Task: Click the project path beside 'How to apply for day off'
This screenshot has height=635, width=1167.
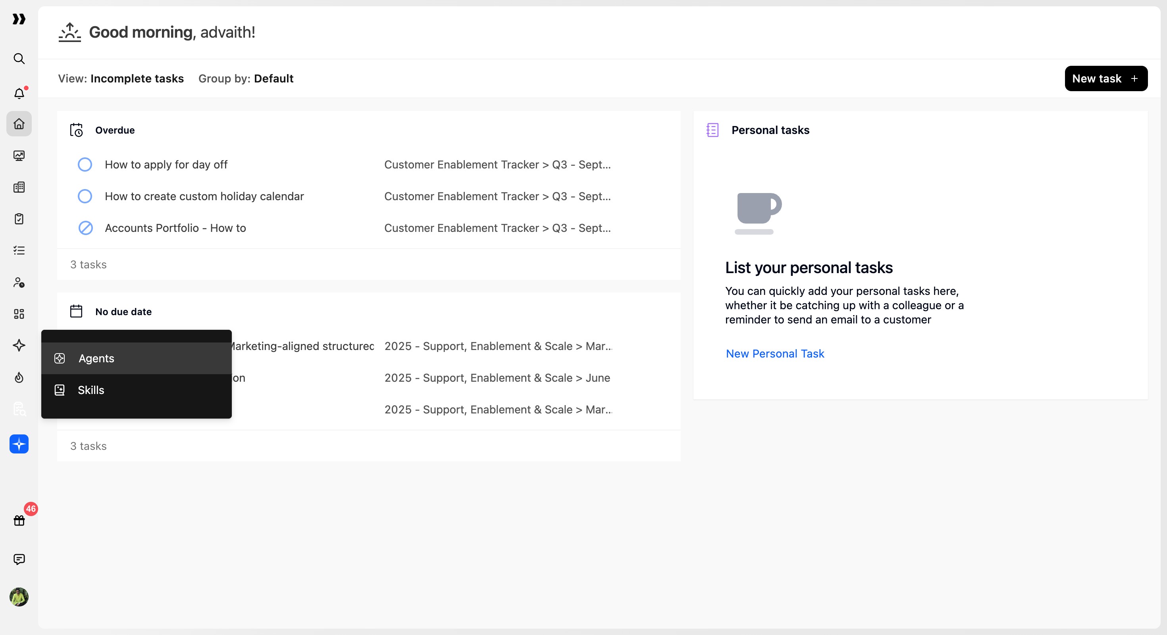Action: (497, 164)
